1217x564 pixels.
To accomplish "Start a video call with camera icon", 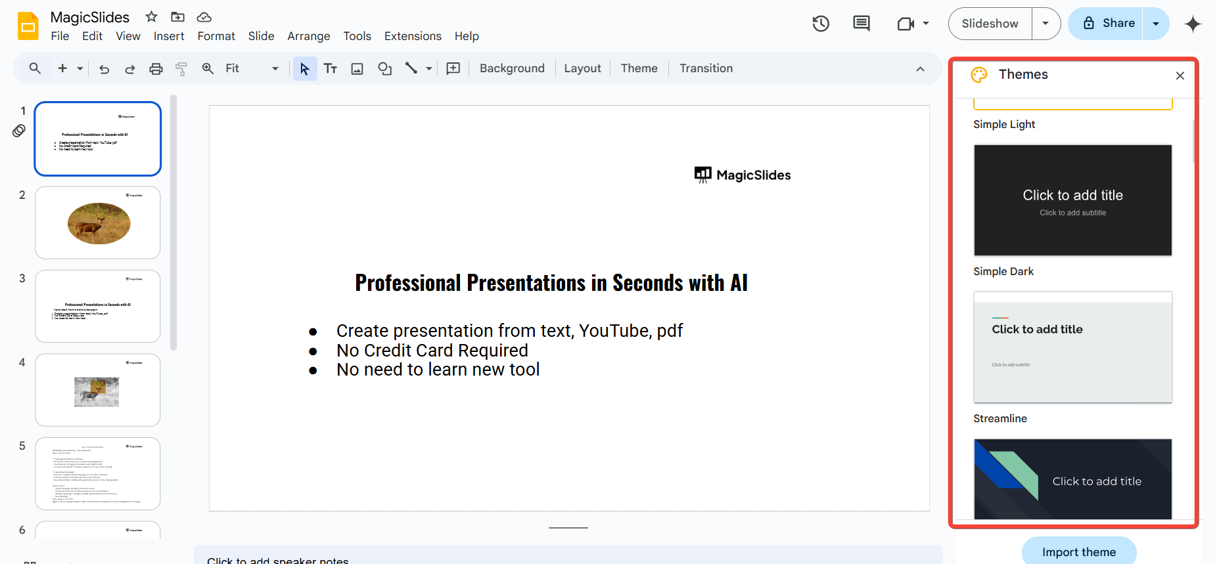I will 906,24.
